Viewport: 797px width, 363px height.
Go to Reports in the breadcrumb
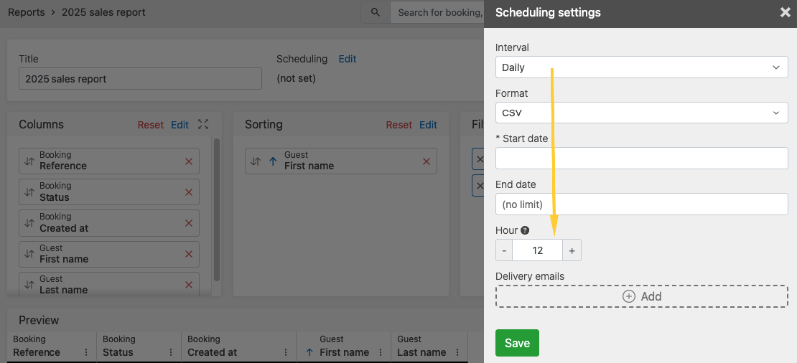[x=26, y=12]
